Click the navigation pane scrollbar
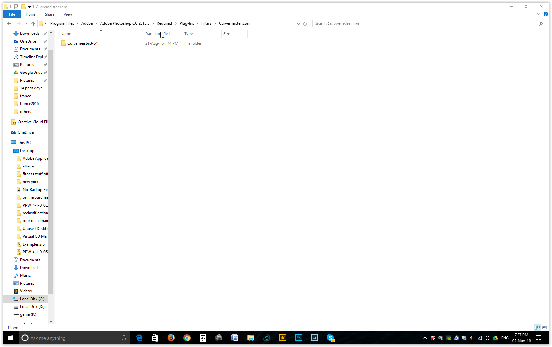This screenshot has height=347, width=552. pyautogui.click(x=51, y=163)
